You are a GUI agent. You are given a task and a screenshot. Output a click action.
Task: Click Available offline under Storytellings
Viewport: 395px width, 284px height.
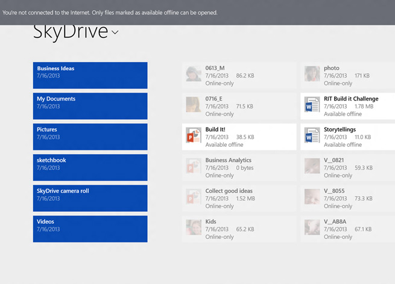343,144
